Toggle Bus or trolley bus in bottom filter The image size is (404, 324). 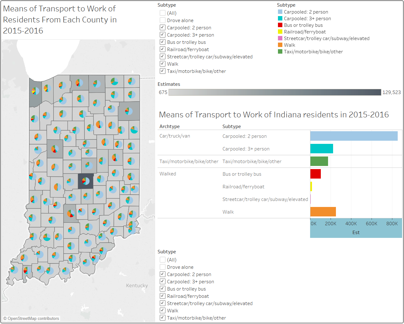pyautogui.click(x=163, y=289)
